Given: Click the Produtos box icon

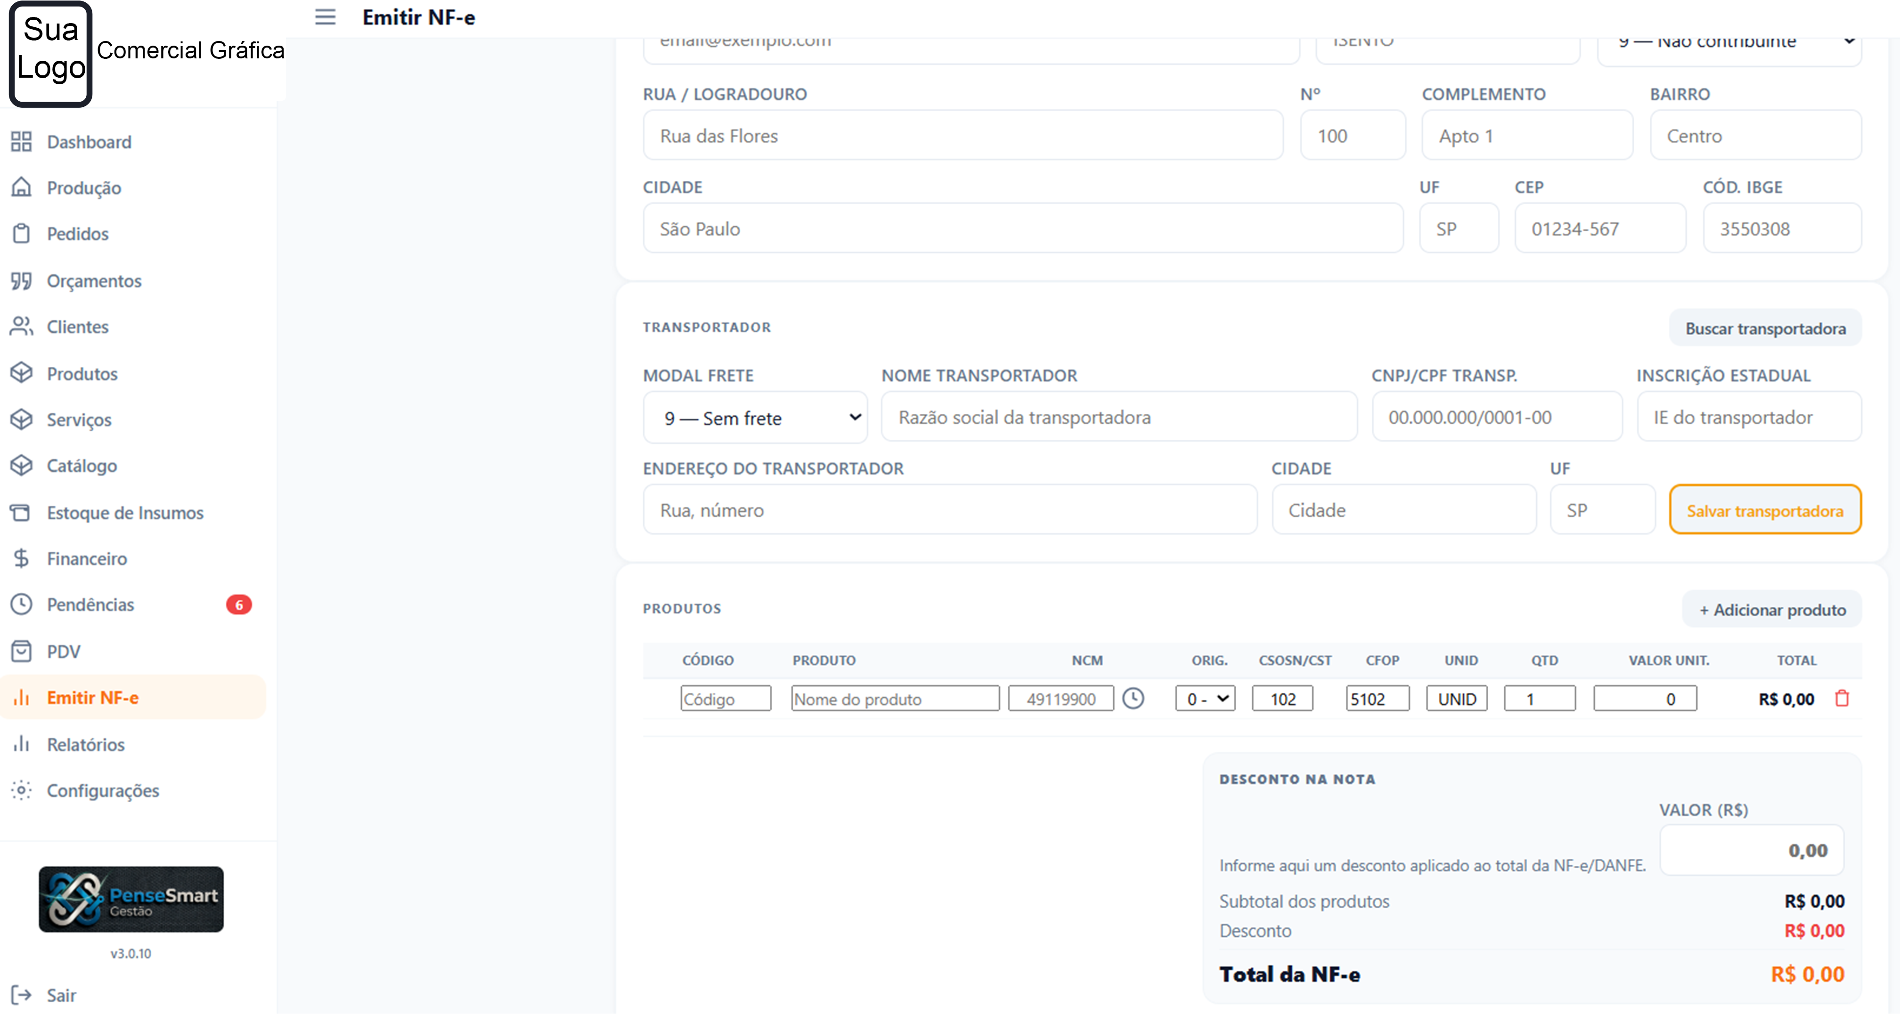Looking at the screenshot, I should click(x=21, y=373).
